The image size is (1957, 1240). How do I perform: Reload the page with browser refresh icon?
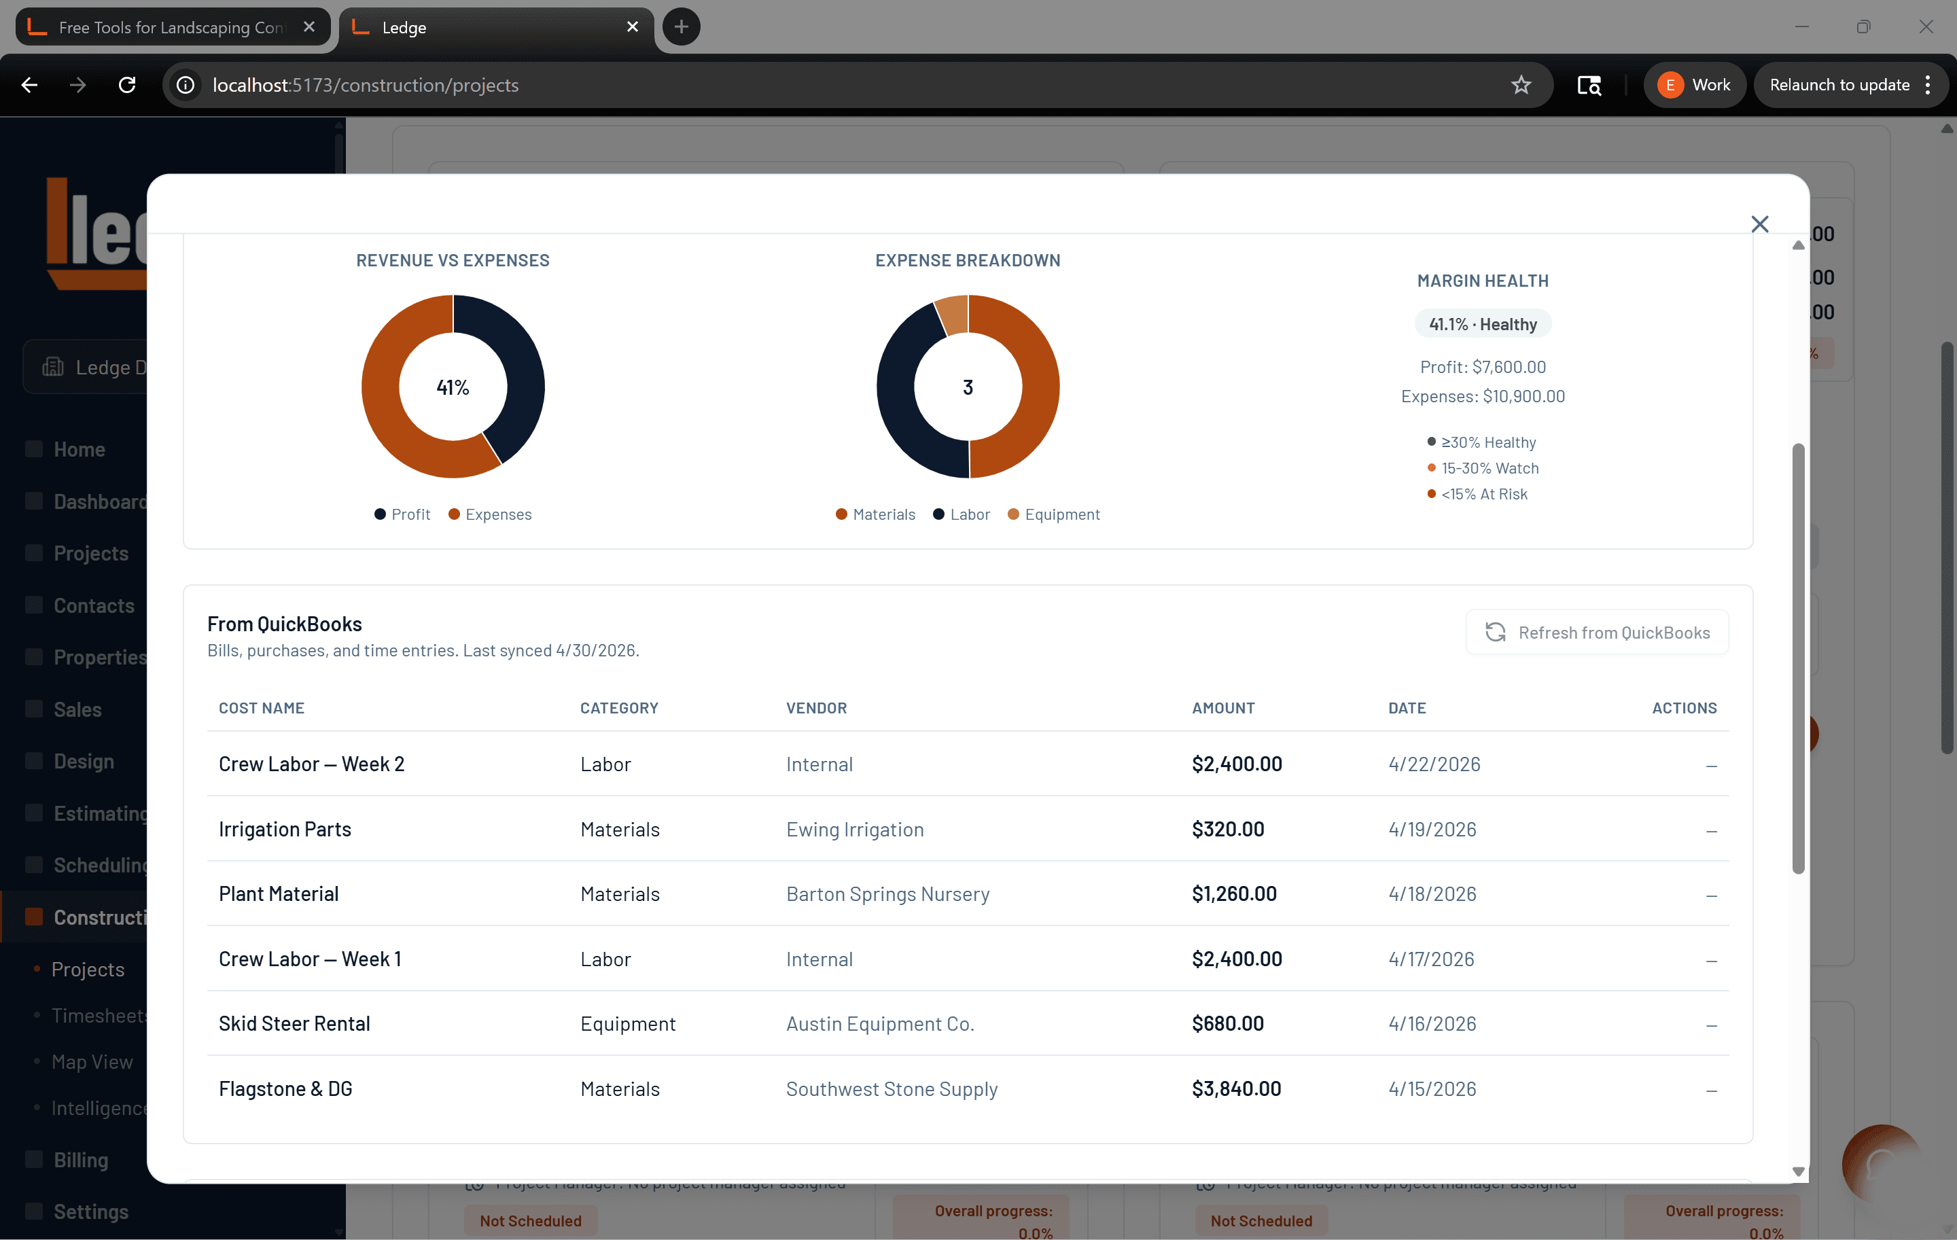127,84
